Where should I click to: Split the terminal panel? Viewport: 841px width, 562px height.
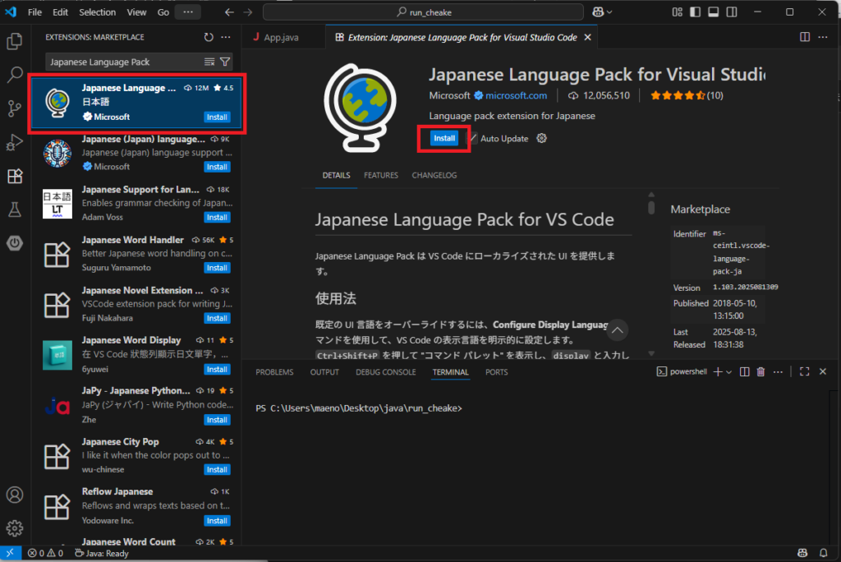click(x=744, y=371)
